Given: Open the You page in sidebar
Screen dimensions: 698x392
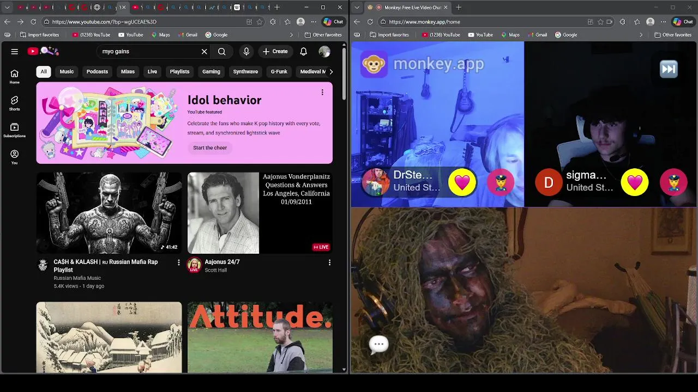Looking at the screenshot, I should [x=15, y=157].
